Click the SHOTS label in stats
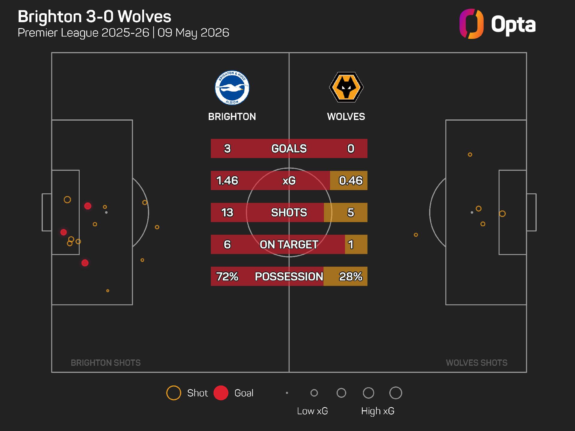 (289, 213)
